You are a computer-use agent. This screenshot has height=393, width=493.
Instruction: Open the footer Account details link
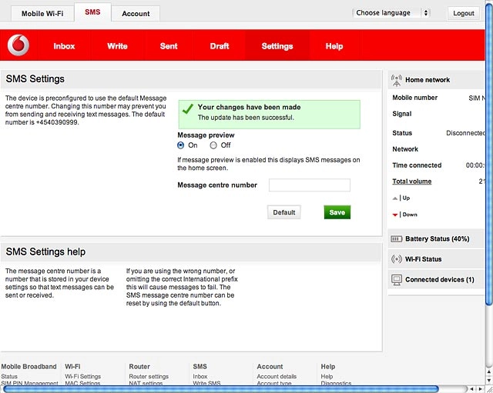(x=277, y=376)
